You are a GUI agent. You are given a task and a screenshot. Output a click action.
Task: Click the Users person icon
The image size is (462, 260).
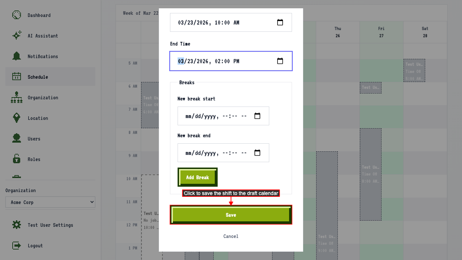(17, 138)
